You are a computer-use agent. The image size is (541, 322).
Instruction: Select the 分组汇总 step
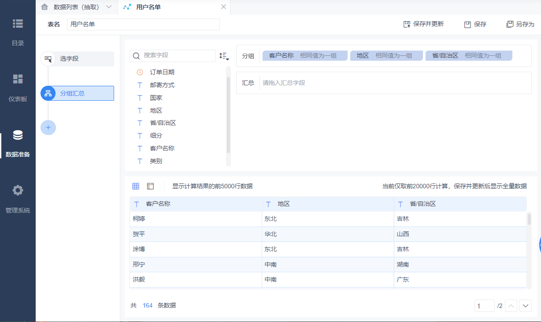coord(78,93)
